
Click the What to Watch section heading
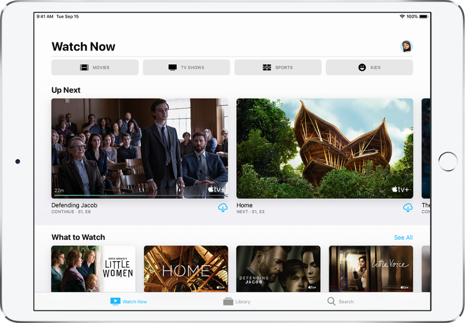(x=78, y=238)
